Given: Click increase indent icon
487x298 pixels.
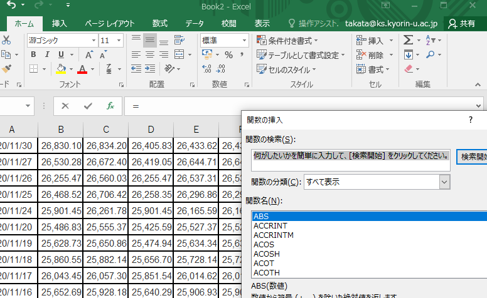Looking at the screenshot, I should click(150, 69).
